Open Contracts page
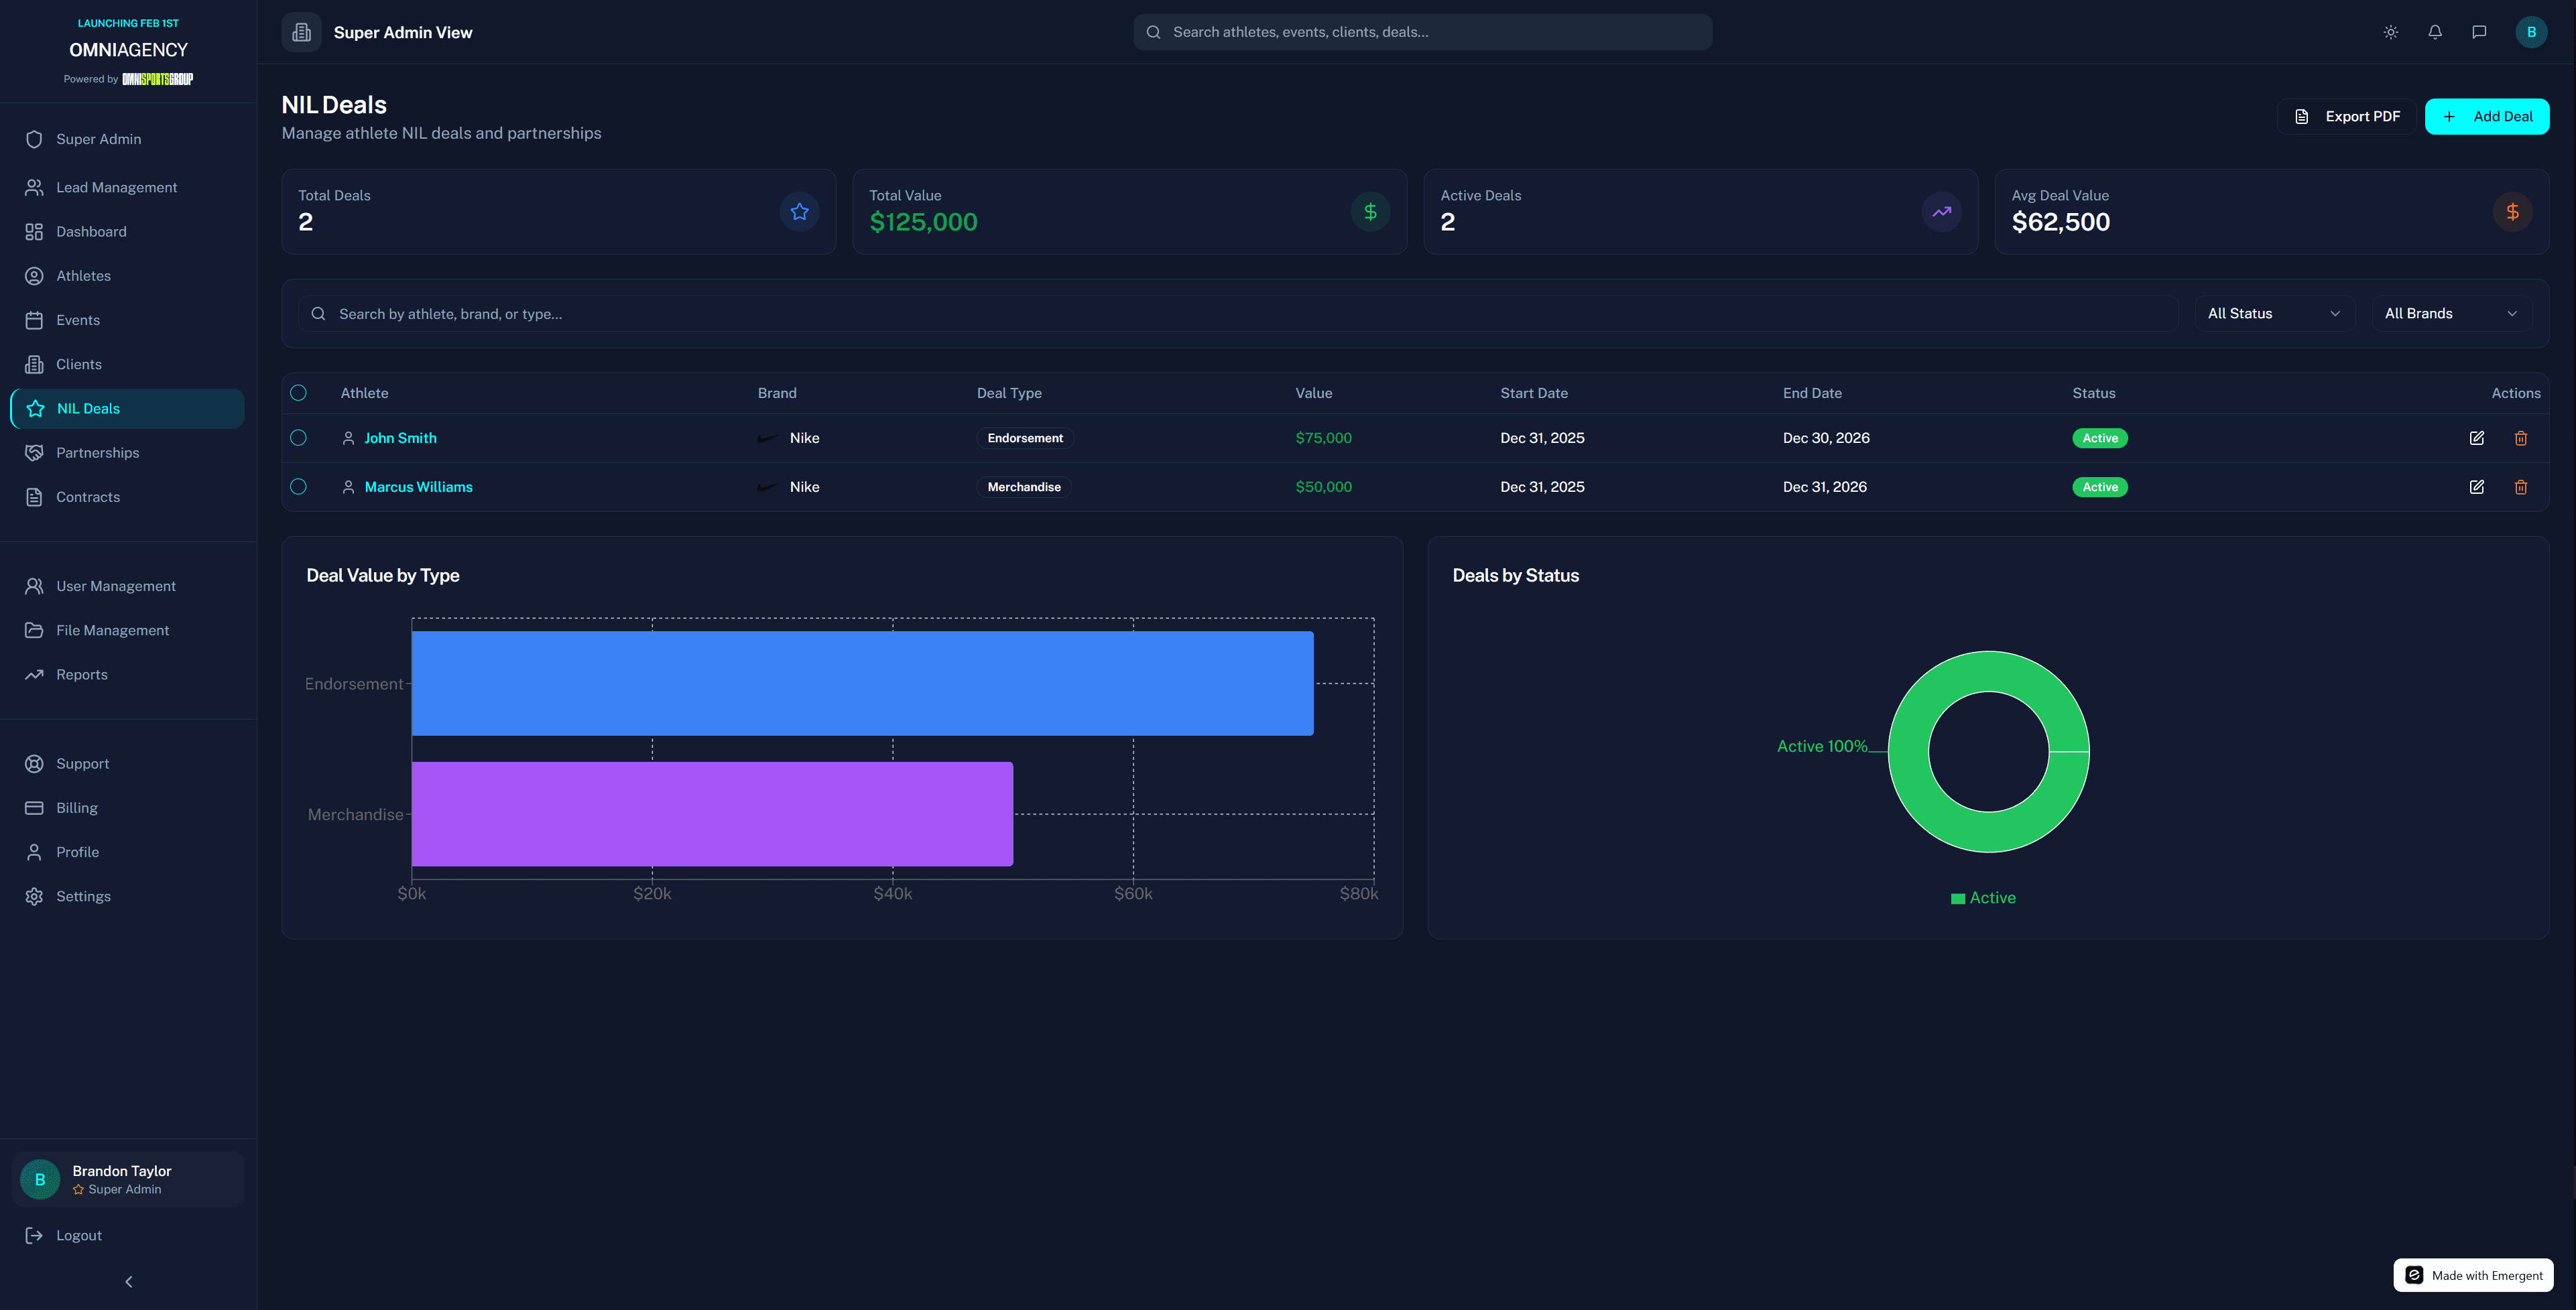Image resolution: width=2576 pixels, height=1310 pixels. point(127,497)
